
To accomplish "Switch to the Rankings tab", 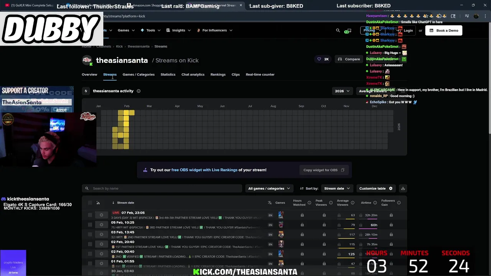I will pos(218,74).
